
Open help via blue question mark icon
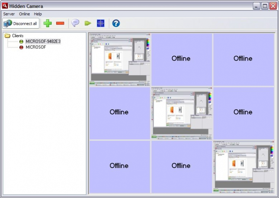click(116, 23)
